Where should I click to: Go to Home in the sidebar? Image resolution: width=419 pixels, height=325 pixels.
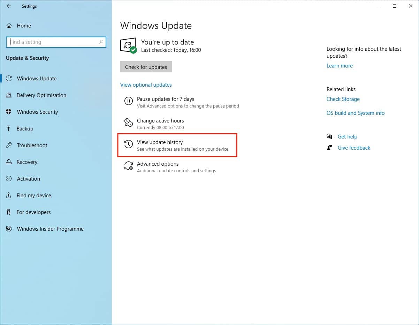tap(24, 25)
